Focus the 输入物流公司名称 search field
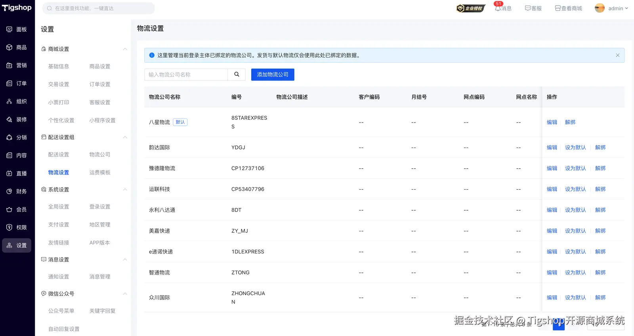The height and width of the screenshot is (336, 634). pos(186,75)
